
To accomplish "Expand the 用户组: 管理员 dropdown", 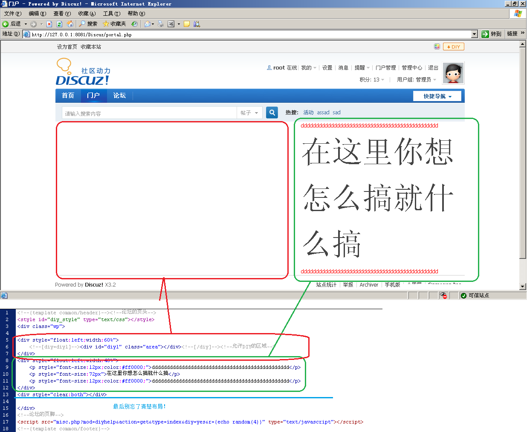I will click(417, 80).
